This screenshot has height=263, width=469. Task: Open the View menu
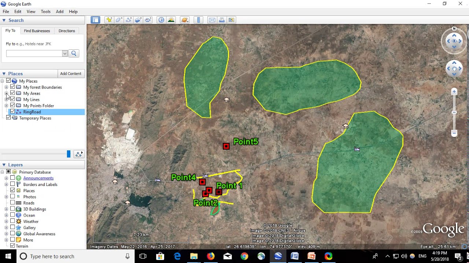click(x=31, y=11)
